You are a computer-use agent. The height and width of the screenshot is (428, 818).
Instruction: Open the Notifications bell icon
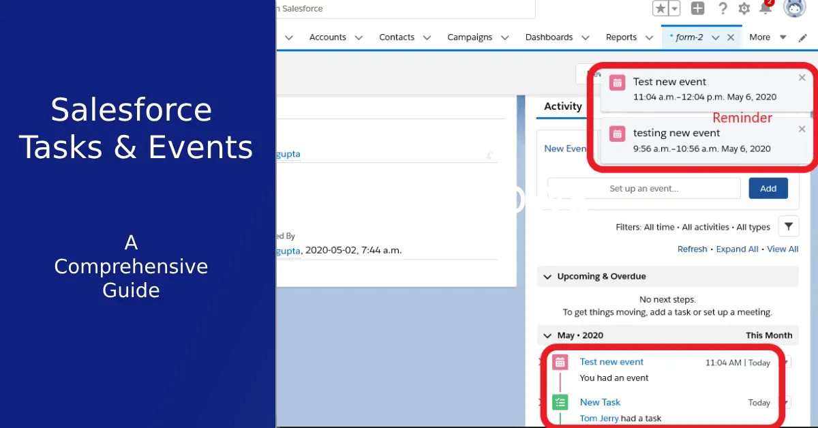click(766, 8)
